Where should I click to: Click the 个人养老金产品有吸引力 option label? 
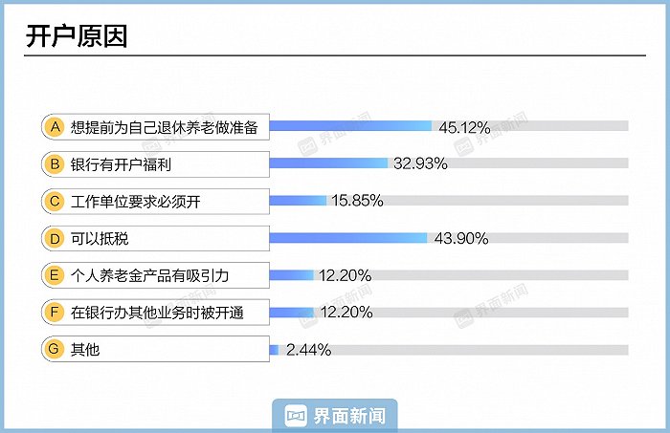pyautogui.click(x=149, y=275)
